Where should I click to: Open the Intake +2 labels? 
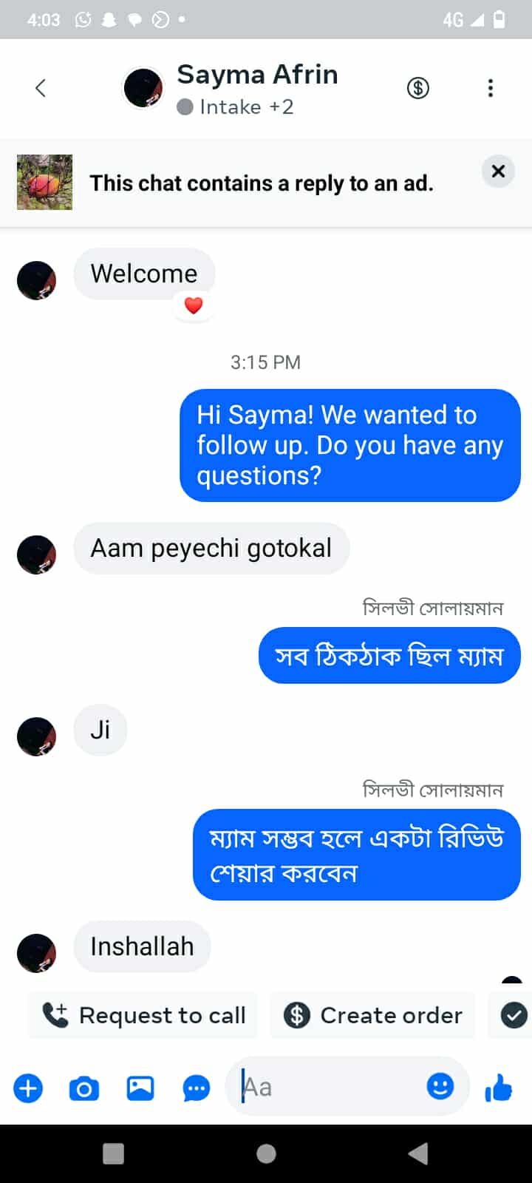point(236,107)
